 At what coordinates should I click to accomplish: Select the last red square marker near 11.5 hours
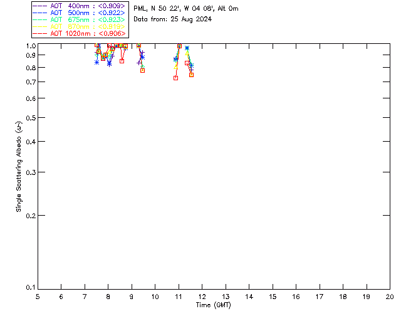(x=191, y=75)
